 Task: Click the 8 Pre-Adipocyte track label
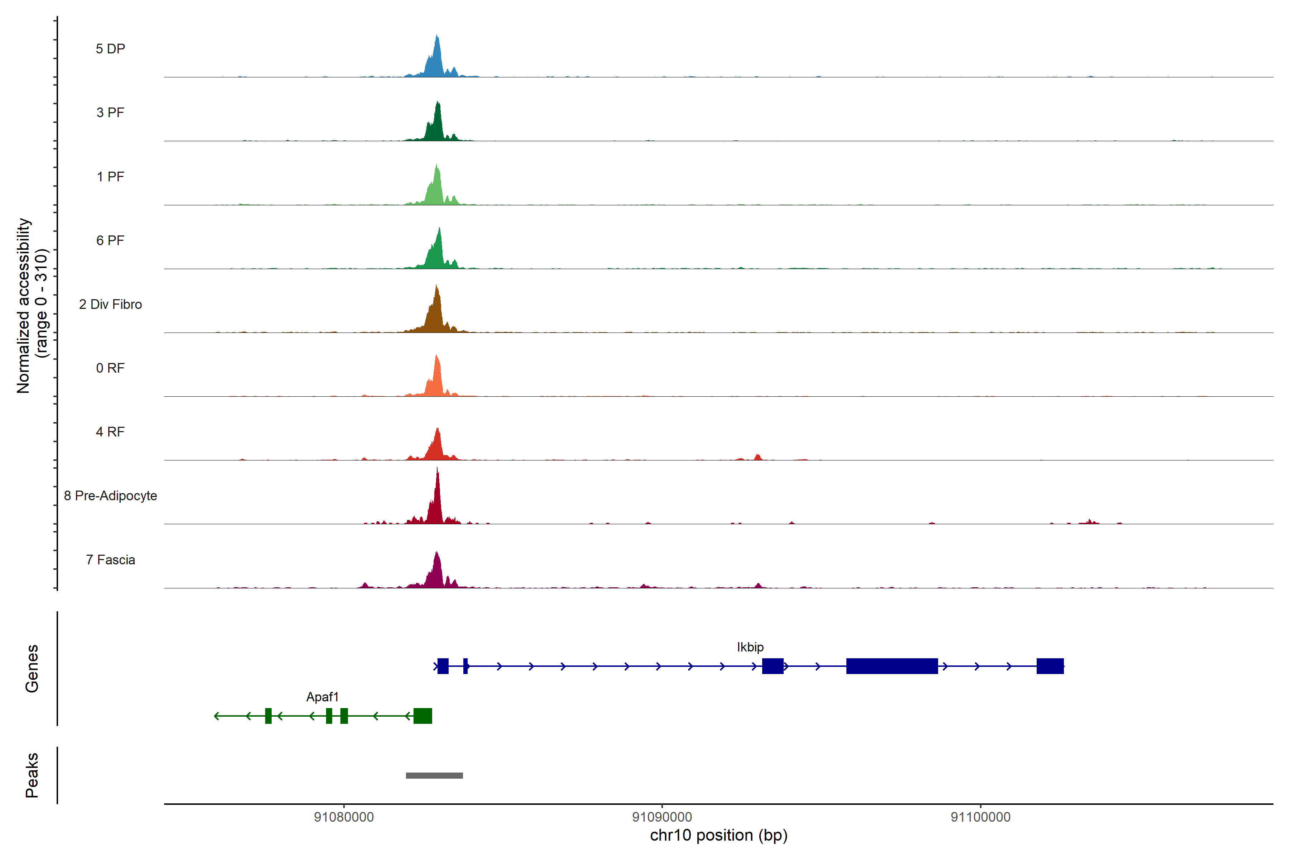tap(110, 496)
